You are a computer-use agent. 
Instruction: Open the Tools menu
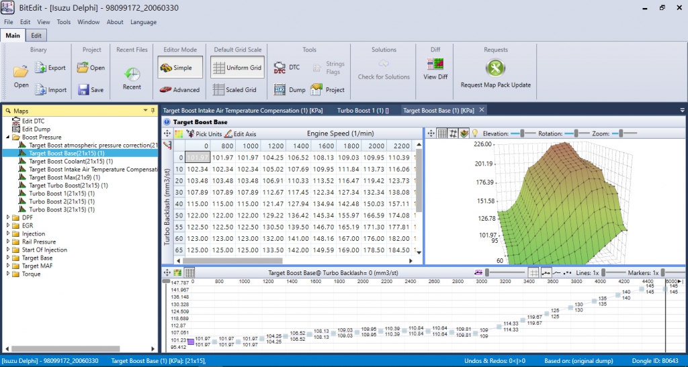pyautogui.click(x=64, y=22)
